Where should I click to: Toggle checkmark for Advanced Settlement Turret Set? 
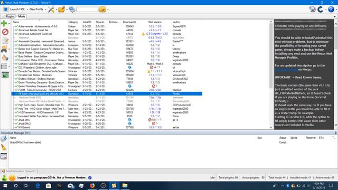point(16,34)
